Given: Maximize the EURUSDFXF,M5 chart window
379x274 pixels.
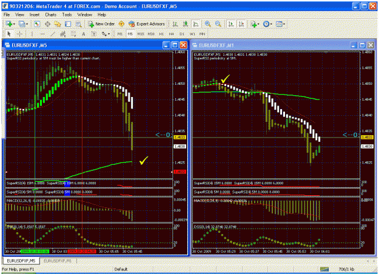Looking at the screenshot, I should [175, 45].
